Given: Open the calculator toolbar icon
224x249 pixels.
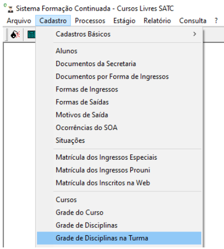Looking at the screenshot, I should tap(31, 34).
